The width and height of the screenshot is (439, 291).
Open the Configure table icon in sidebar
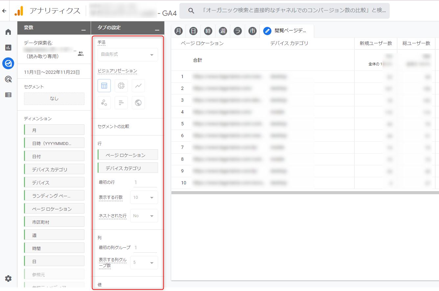pos(8,95)
